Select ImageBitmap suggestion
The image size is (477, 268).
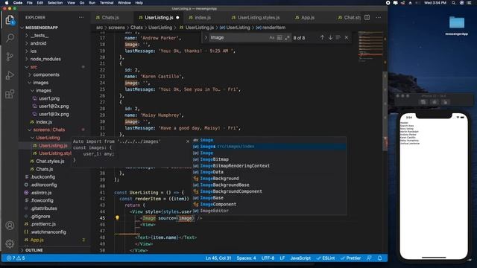point(269,159)
